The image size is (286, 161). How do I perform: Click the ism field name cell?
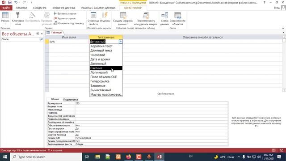click(69, 42)
